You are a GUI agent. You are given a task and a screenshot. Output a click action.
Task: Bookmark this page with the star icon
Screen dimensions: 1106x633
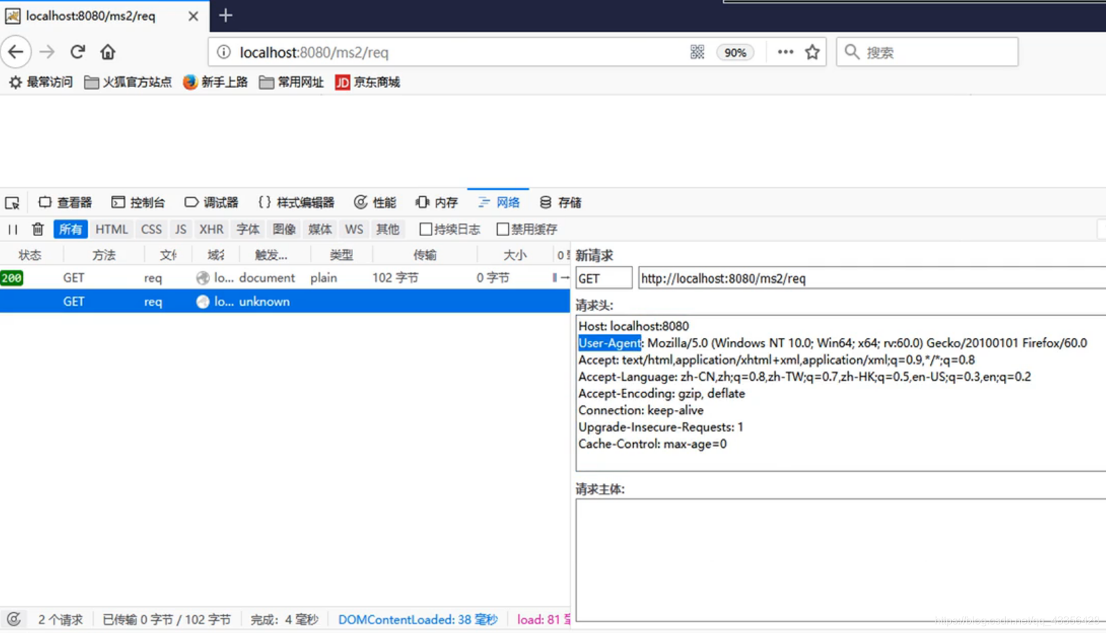pyautogui.click(x=812, y=52)
